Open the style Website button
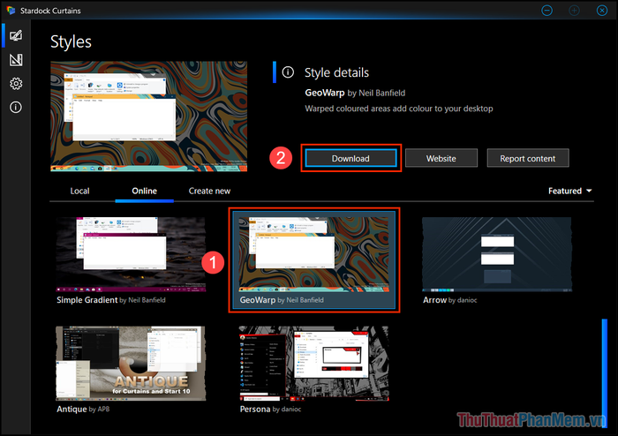The image size is (618, 436). click(x=441, y=158)
